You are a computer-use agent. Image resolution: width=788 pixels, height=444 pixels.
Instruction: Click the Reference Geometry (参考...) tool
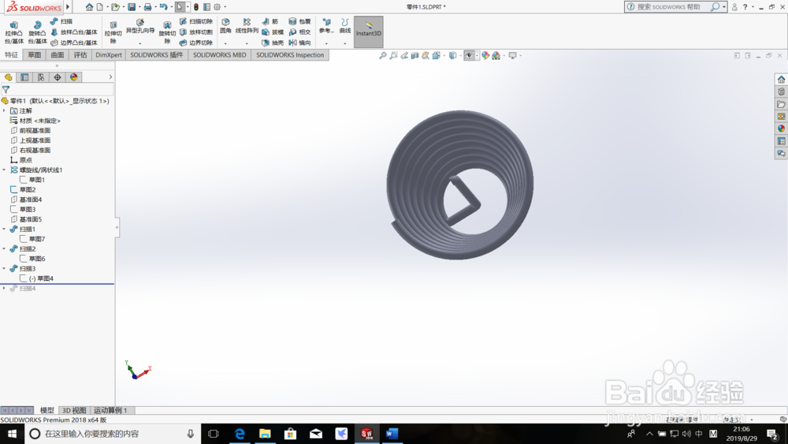point(327,26)
